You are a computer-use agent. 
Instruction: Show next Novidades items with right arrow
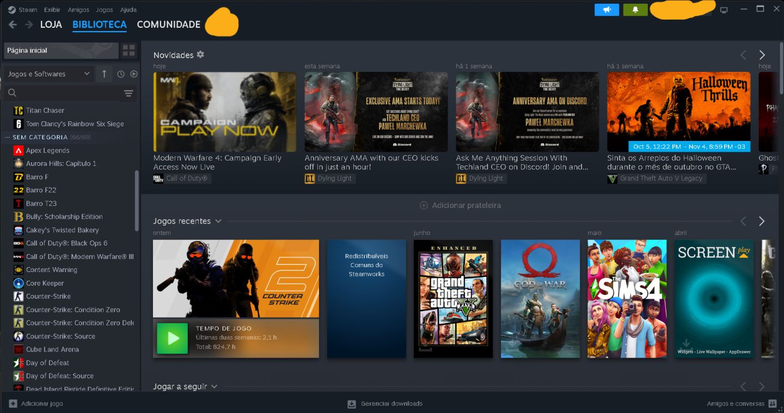[x=762, y=55]
